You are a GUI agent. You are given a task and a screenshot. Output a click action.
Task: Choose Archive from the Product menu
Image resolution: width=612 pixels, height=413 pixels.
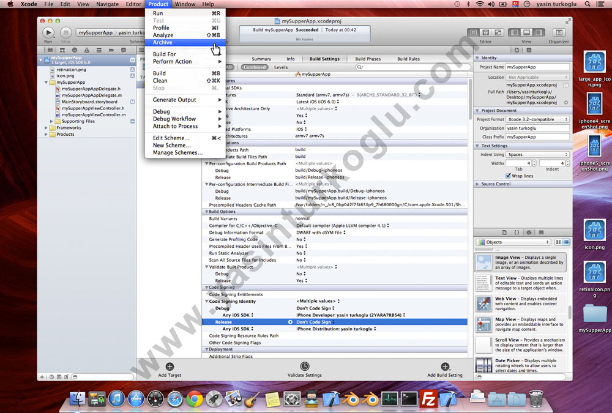tap(185, 43)
